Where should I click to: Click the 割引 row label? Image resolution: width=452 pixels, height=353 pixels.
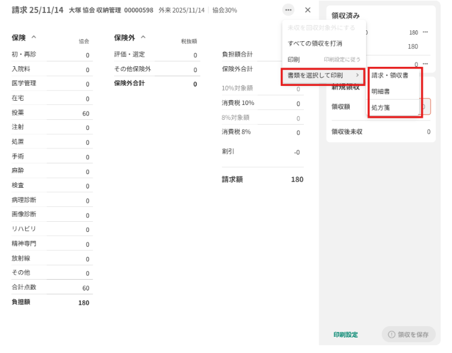(227, 151)
